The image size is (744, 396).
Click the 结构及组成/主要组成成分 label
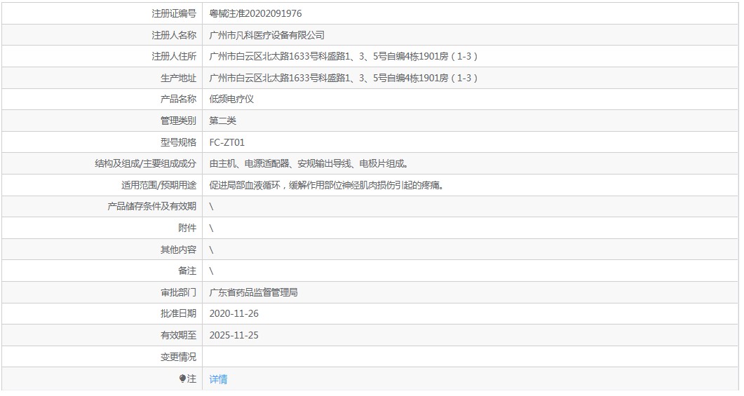145,163
